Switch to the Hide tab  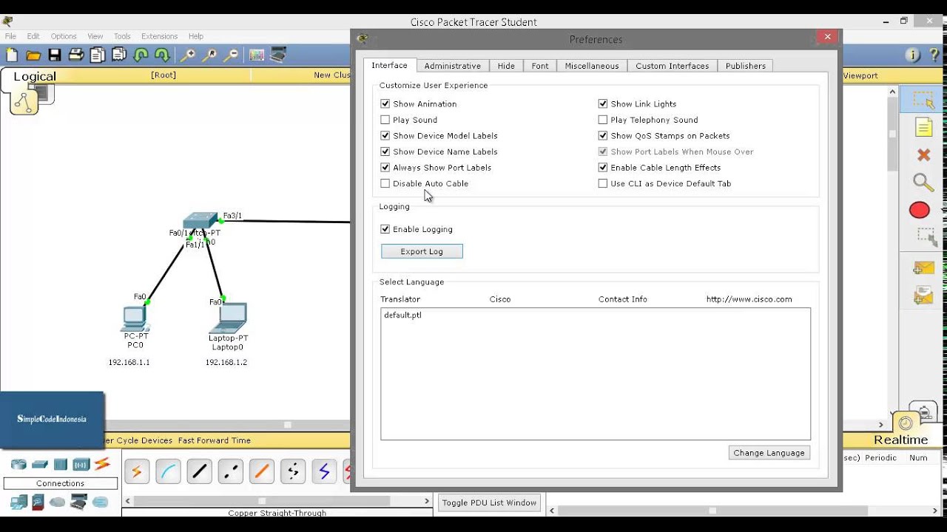pos(506,66)
